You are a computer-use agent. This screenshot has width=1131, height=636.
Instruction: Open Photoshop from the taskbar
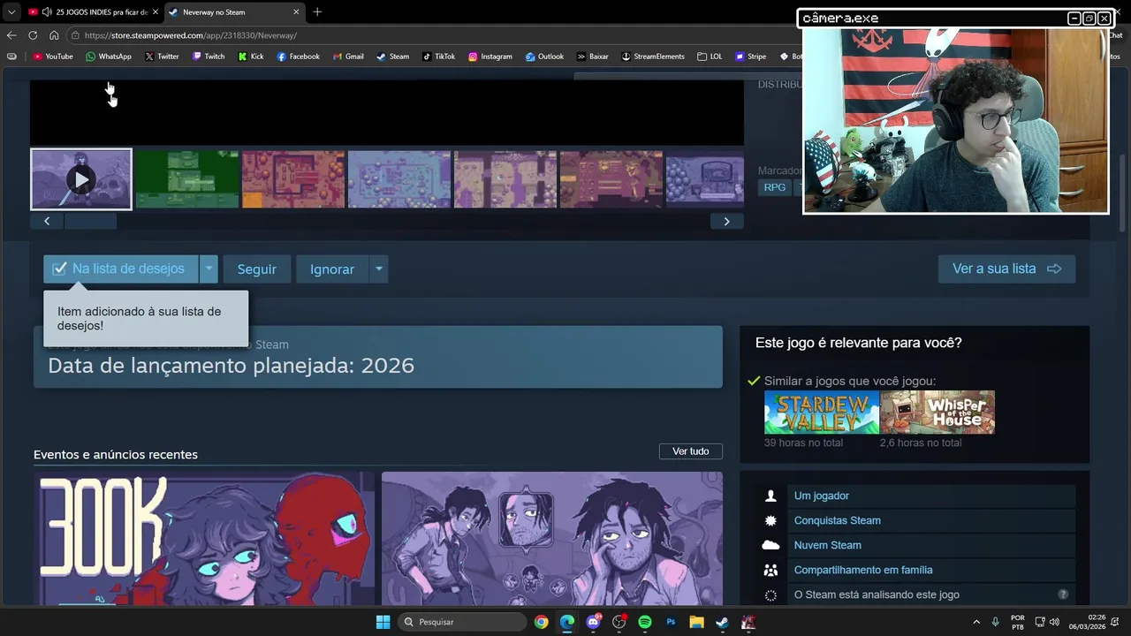[671, 622]
